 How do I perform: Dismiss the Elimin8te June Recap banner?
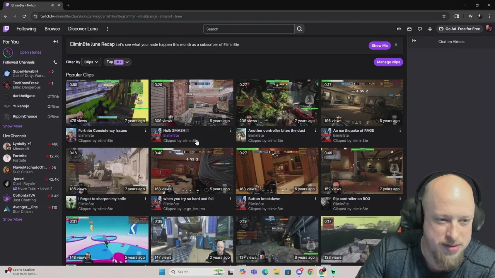[396, 45]
